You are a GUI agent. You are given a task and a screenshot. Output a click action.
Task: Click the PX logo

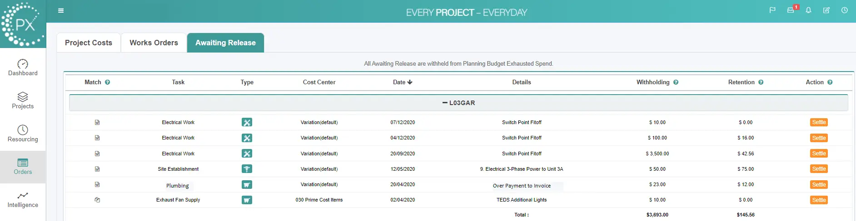pos(23,24)
